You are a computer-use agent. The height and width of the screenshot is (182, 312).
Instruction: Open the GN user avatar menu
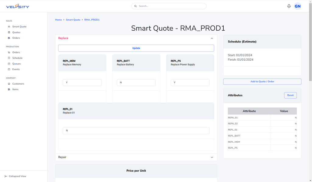click(x=297, y=6)
